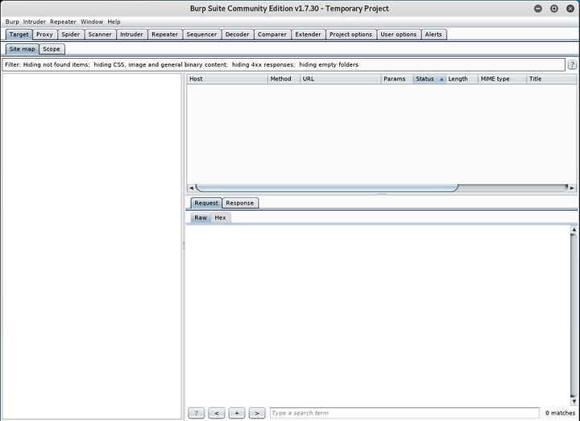Toggle Status column sort order
This screenshot has height=421, width=580.
click(x=429, y=79)
